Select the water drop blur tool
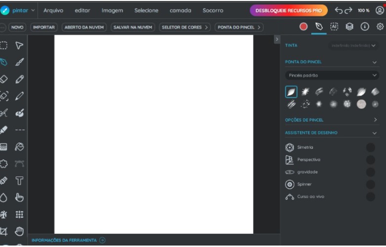 coord(3,198)
